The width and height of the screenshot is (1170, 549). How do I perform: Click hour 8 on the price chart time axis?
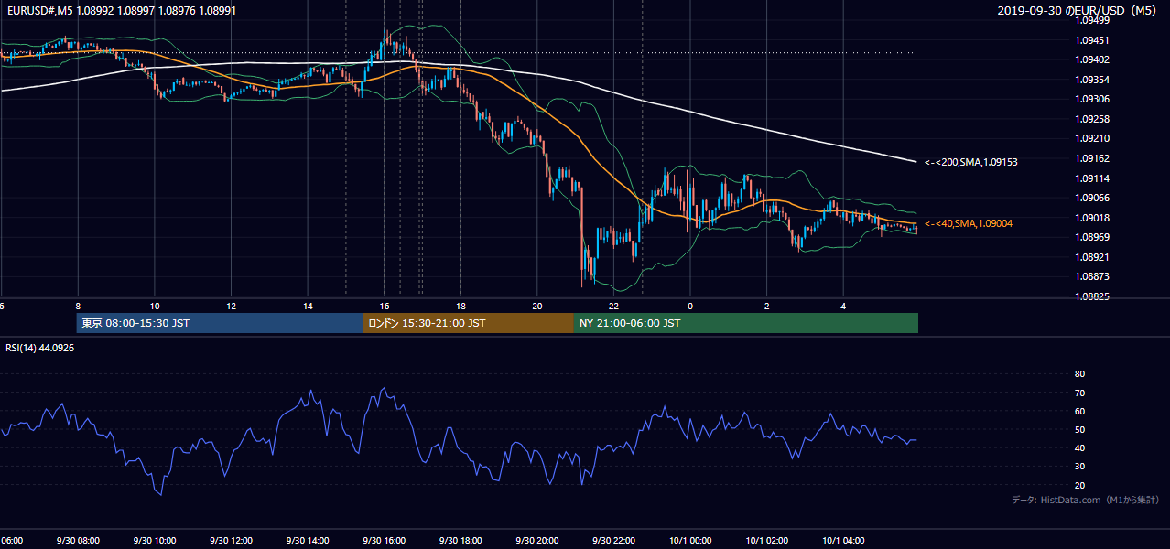(78, 306)
